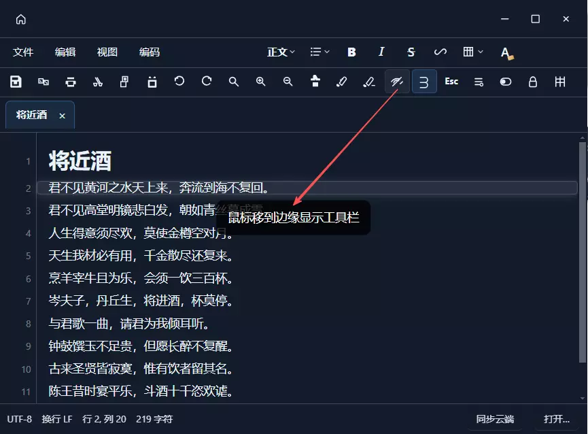
Task: Click the heading 将近酒 on line 1
Action: coord(80,161)
